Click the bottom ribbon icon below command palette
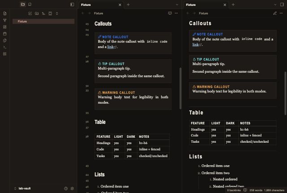 click(5, 54)
